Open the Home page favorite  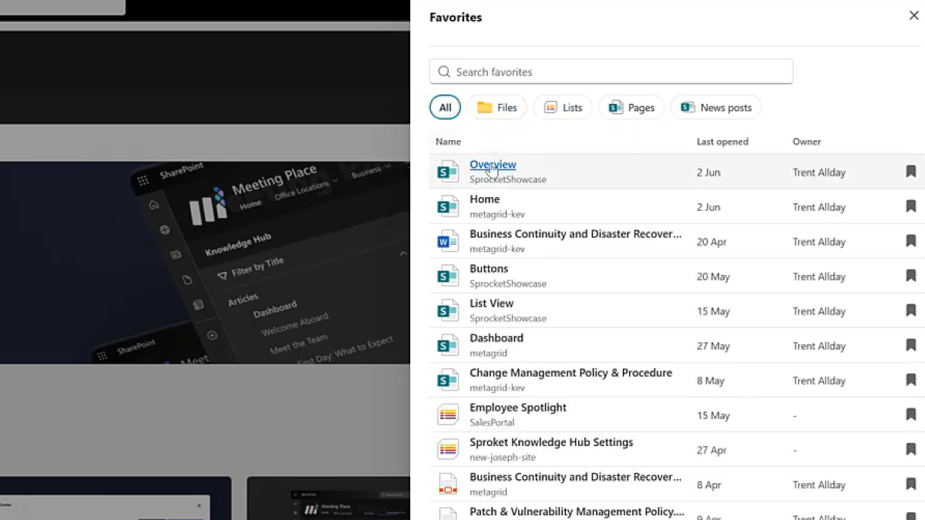click(x=485, y=199)
